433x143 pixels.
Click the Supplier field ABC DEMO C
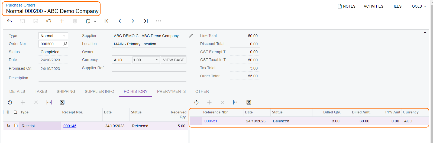coord(149,36)
